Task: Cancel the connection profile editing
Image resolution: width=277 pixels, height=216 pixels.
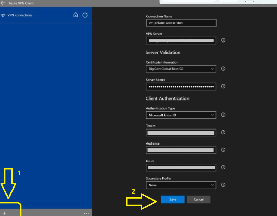Action: [x=199, y=199]
